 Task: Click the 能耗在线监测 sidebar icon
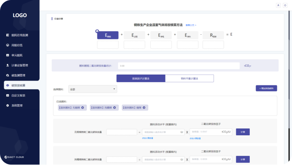coord(8,35)
